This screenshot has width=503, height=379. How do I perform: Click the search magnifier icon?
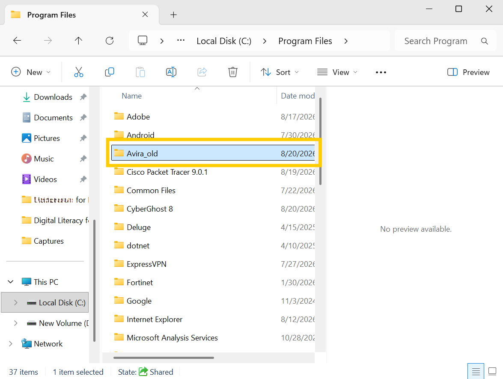click(485, 41)
